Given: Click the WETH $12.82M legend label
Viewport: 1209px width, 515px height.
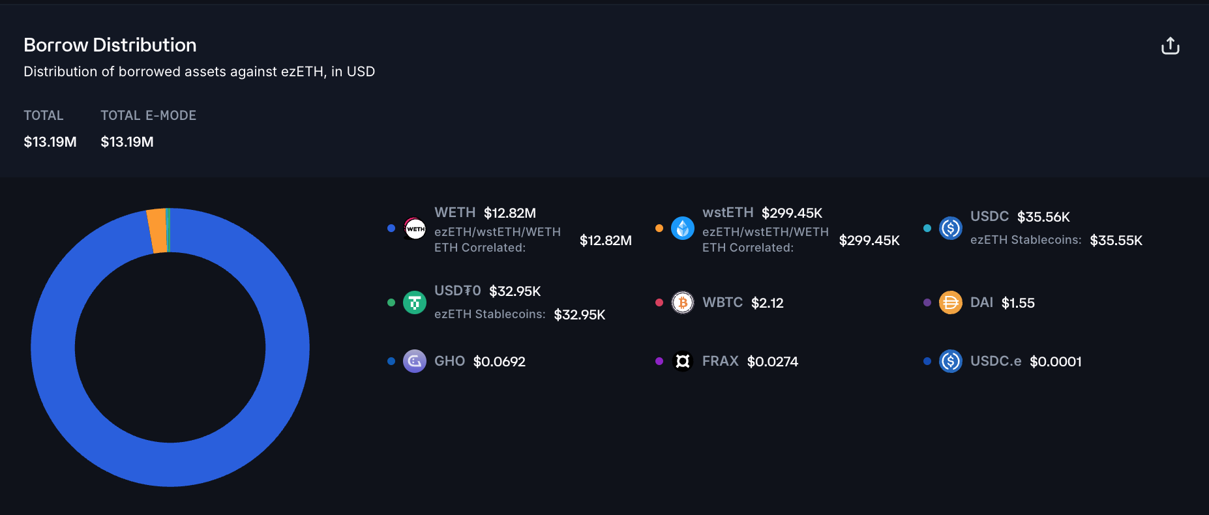Looking at the screenshot, I should [x=485, y=213].
